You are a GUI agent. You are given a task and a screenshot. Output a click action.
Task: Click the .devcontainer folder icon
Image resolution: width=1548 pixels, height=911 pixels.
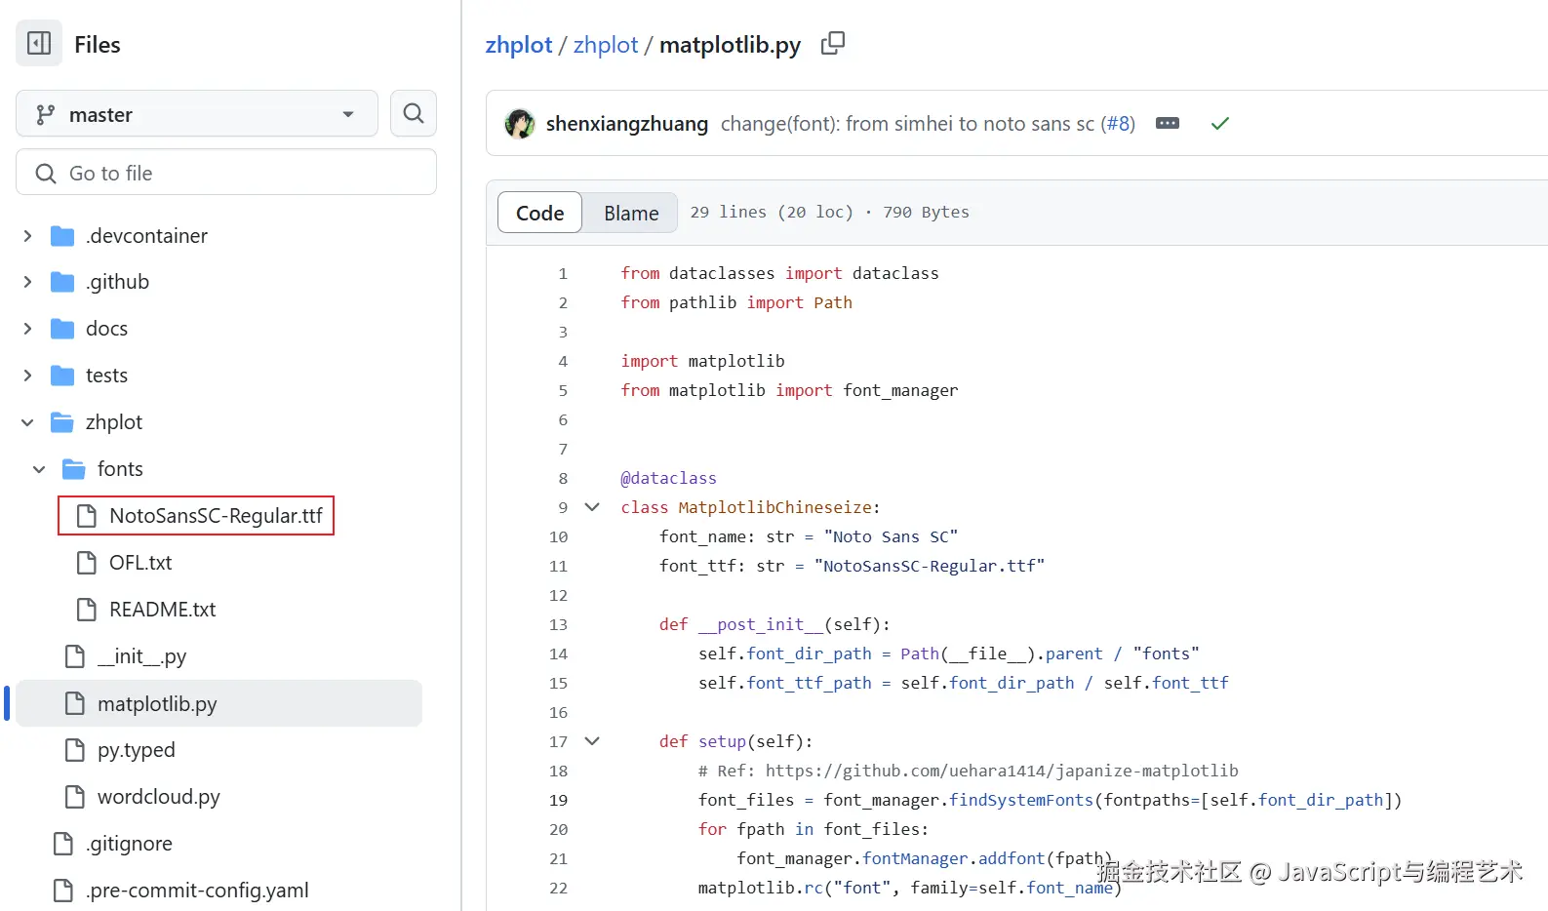[62, 236]
